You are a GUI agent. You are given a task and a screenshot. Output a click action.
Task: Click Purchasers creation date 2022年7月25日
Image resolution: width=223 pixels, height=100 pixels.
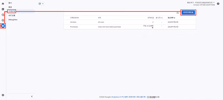point(173,27)
